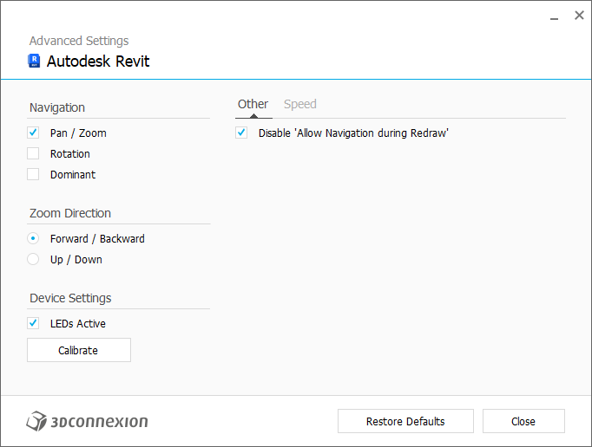Image resolution: width=592 pixels, height=447 pixels.
Task: Click the Zoom Direction section heading
Action: (x=70, y=213)
